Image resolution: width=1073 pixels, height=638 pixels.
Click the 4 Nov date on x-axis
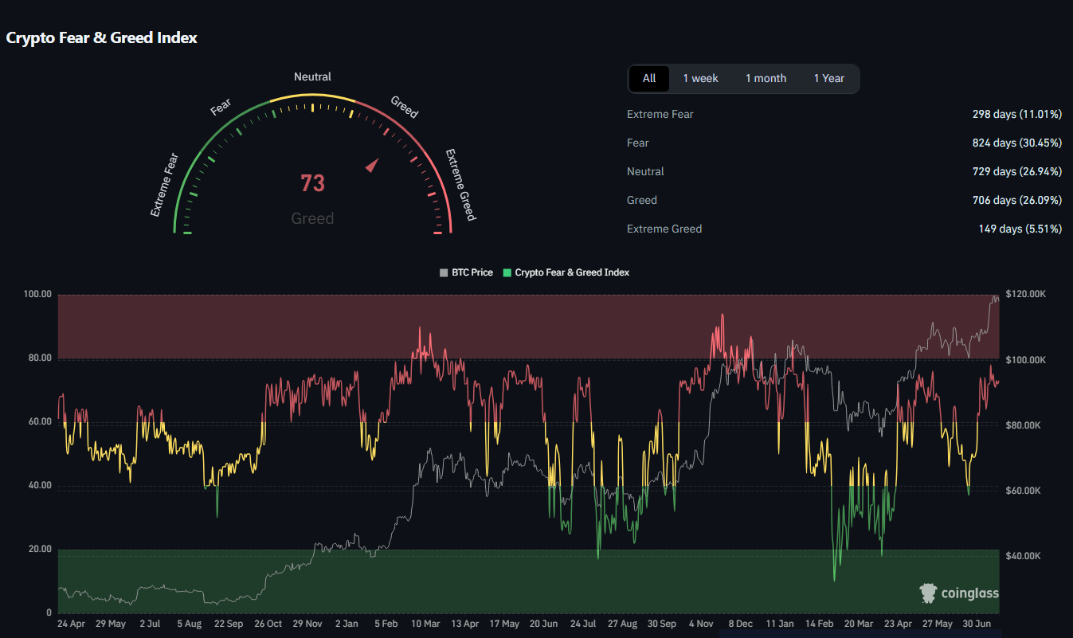[x=702, y=624]
